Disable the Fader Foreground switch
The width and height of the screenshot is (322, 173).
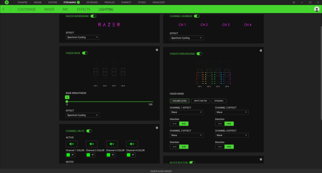(199, 54)
